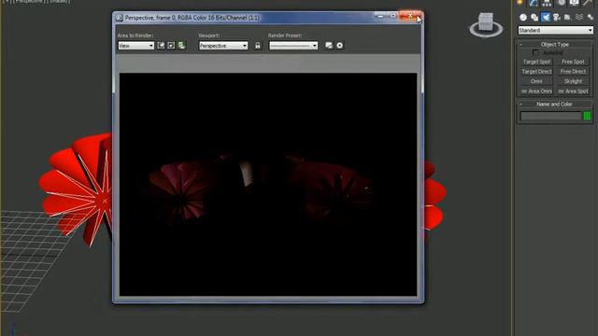Viewport: 598px width, 336px height.
Task: Click the Free Direct button
Action: pos(573,72)
